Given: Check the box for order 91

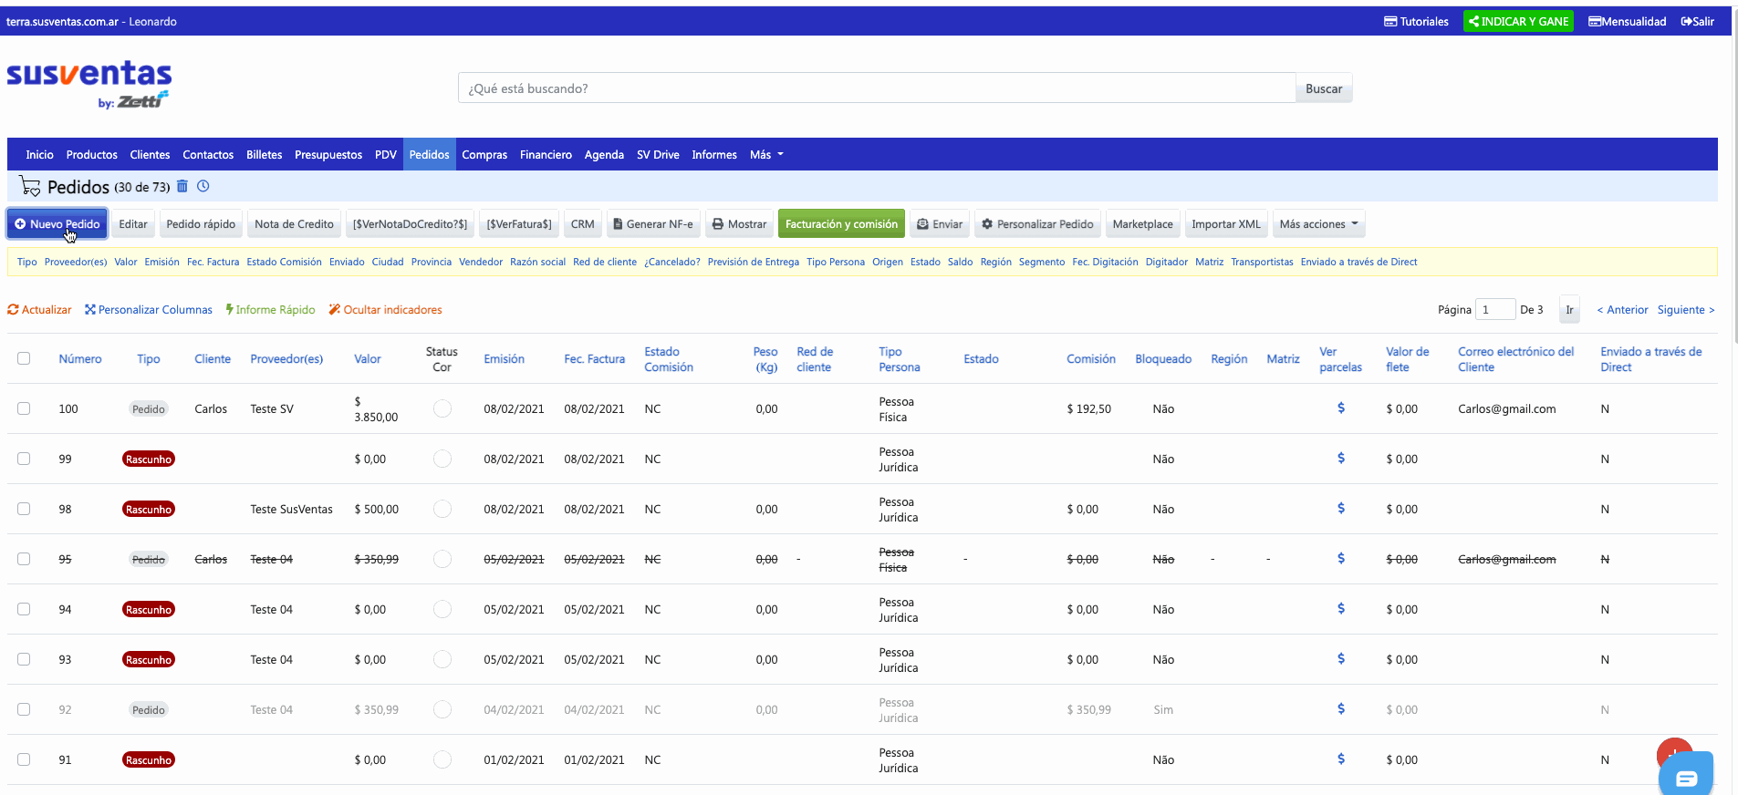Looking at the screenshot, I should pyautogui.click(x=24, y=759).
